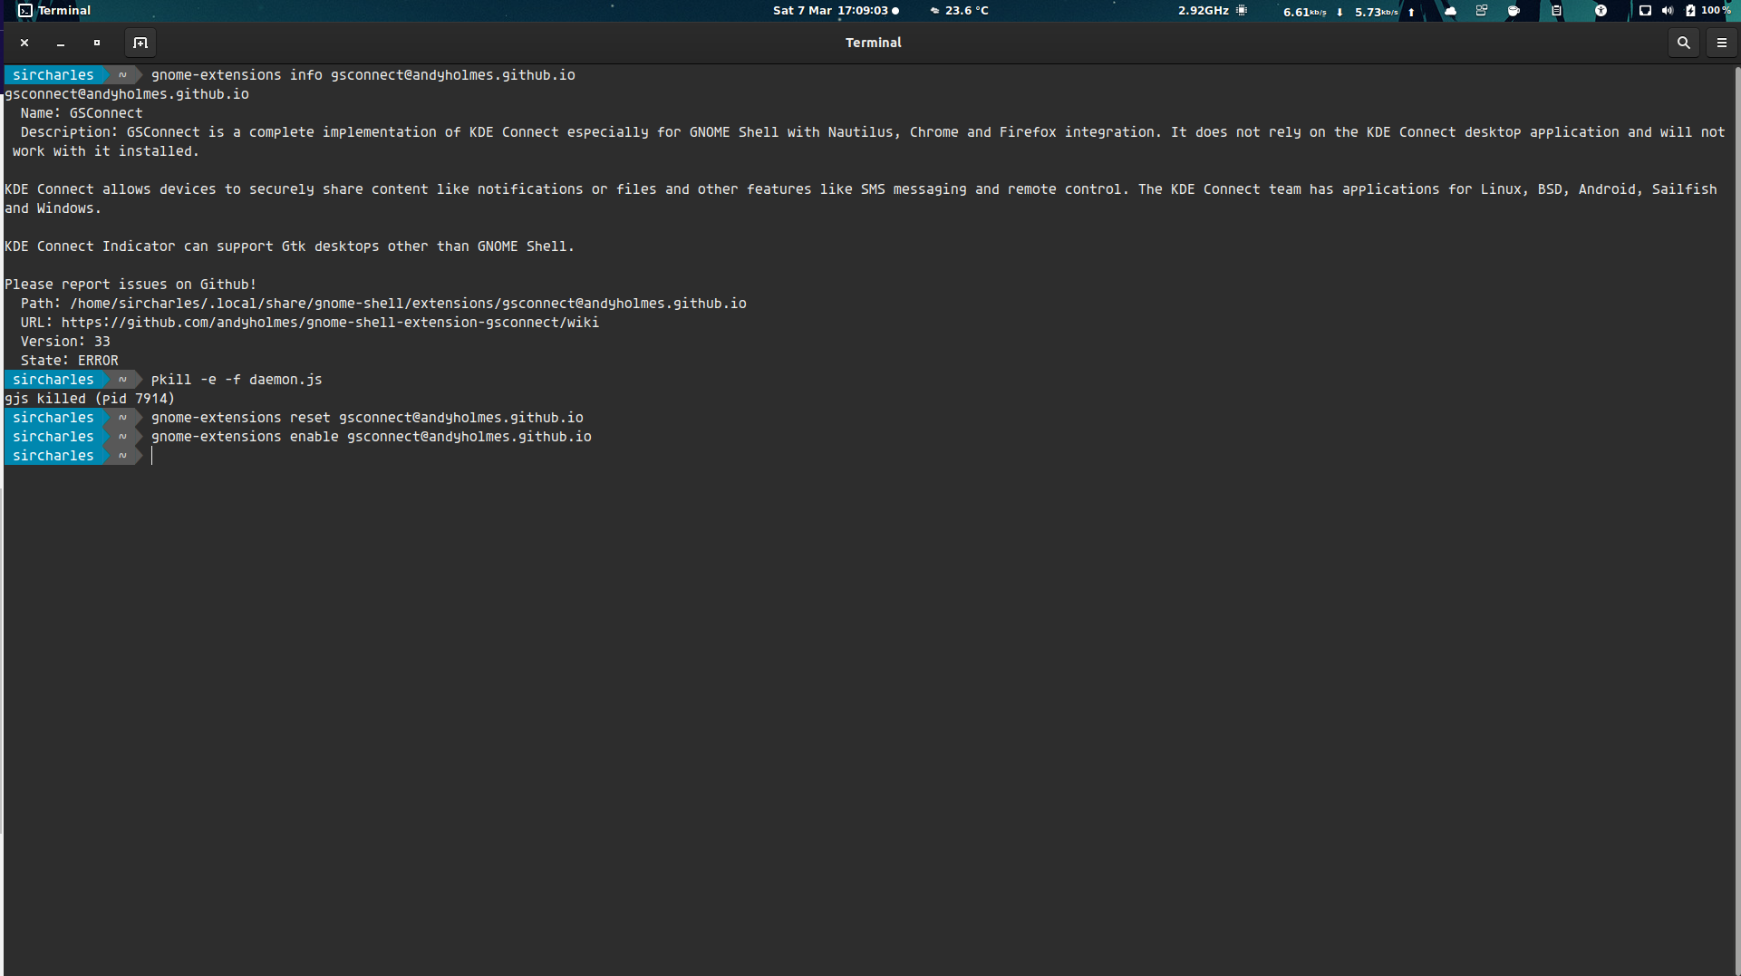Click the recording dot beside the clock
Image resolution: width=1741 pixels, height=976 pixels.
[895, 11]
